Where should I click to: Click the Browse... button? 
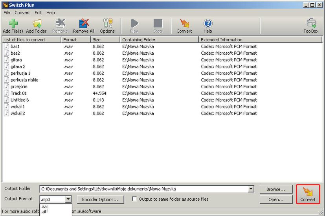click(x=276, y=189)
